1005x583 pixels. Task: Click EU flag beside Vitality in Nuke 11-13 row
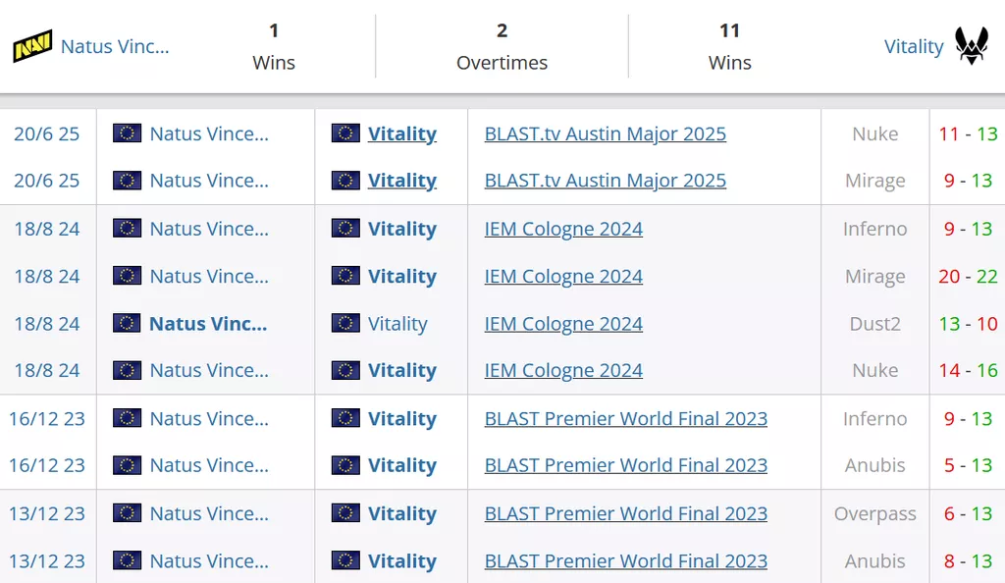click(345, 133)
